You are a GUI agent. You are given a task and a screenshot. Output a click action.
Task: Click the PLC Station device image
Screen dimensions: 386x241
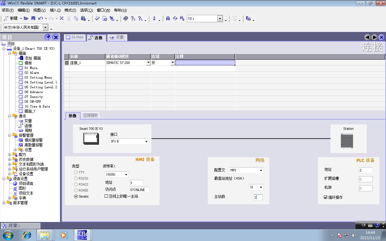(347, 141)
